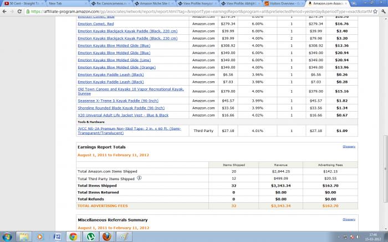
Task: Open the Blow Molded Glide (Orange) link
Action: tap(116, 67)
